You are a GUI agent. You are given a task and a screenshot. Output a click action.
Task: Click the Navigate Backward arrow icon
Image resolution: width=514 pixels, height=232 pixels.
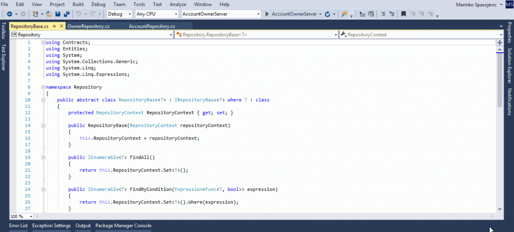click(x=10, y=14)
